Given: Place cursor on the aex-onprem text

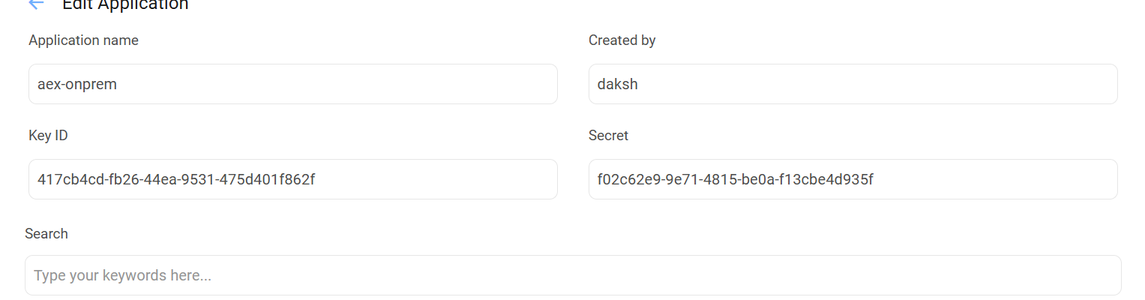Looking at the screenshot, I should (76, 85).
